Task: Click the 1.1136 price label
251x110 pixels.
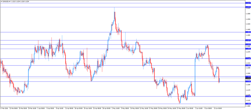Action: point(248,96)
